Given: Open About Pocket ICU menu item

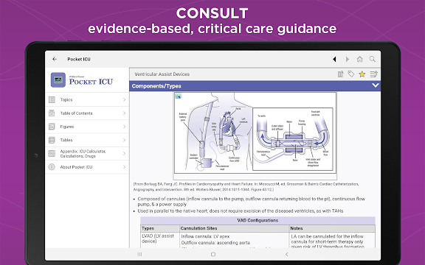Looking at the screenshot, I should 87,167.
